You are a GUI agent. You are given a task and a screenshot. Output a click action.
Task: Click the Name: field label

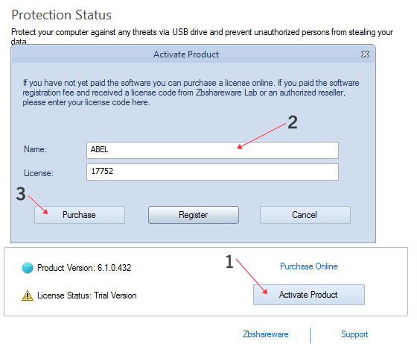[x=35, y=149]
